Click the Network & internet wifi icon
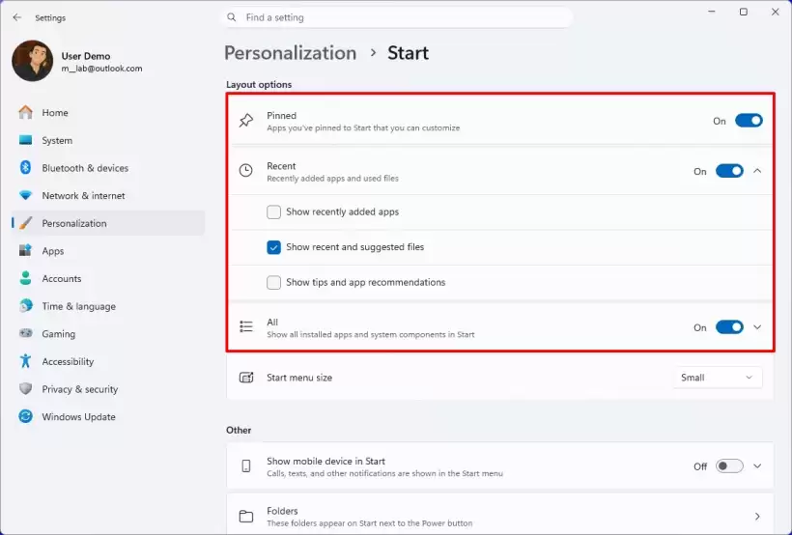The width and height of the screenshot is (792, 535). (x=25, y=195)
